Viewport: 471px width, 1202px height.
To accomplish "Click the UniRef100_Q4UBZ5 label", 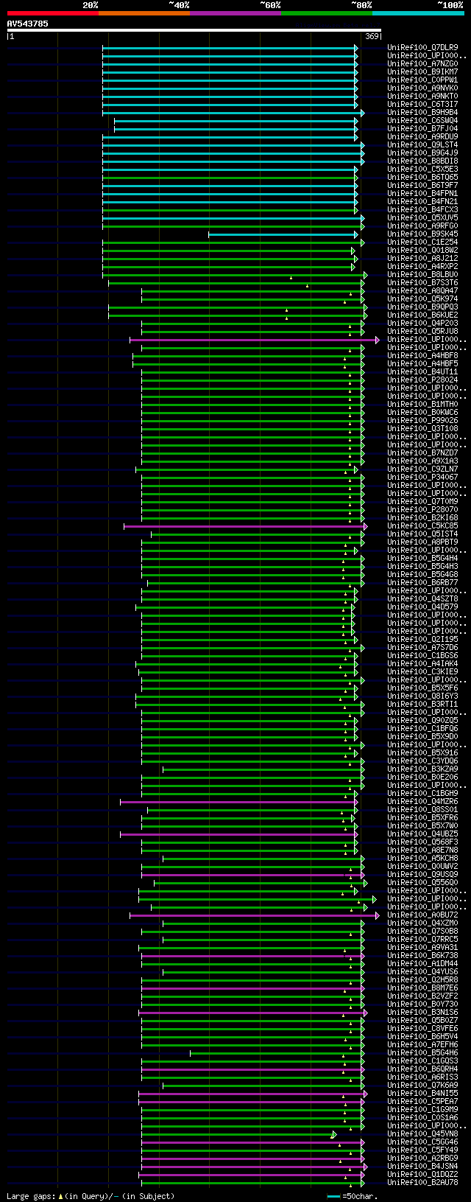I will point(422,834).
